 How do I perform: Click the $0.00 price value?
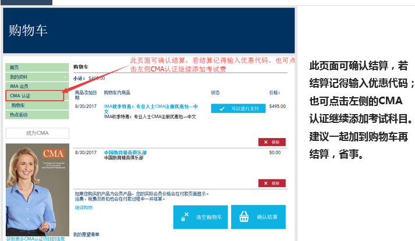pos(275,153)
